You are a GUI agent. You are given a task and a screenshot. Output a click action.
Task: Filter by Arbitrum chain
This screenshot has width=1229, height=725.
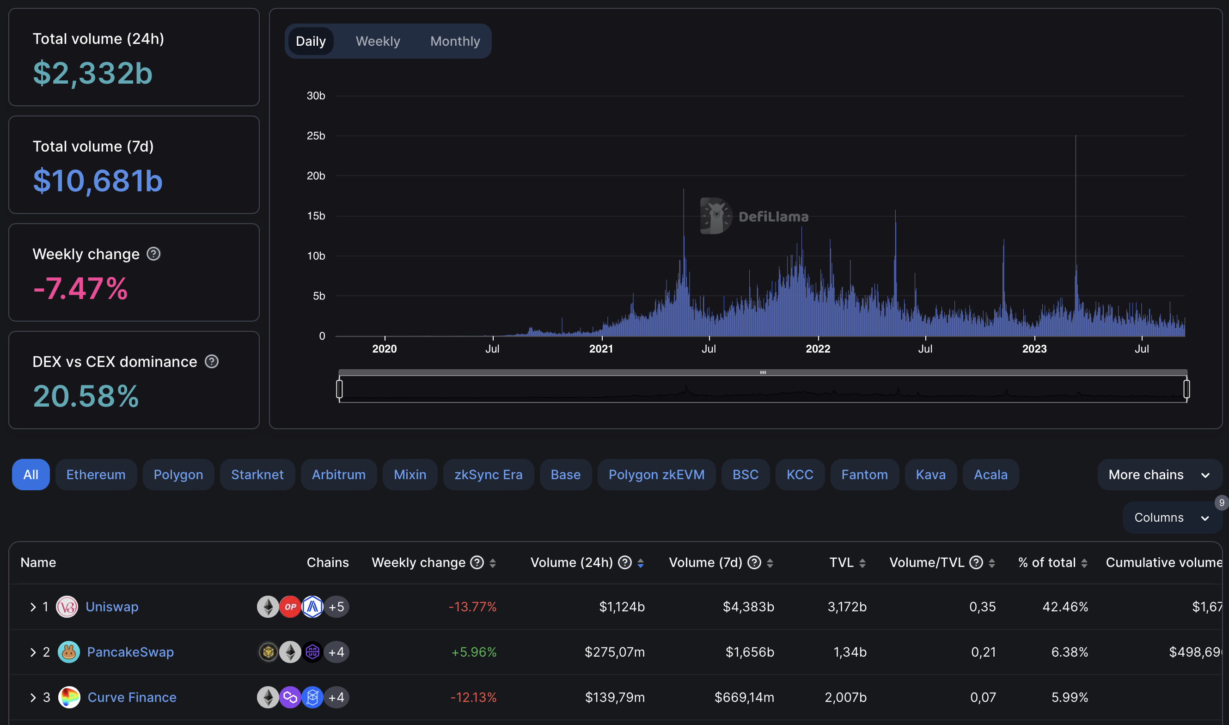339,475
